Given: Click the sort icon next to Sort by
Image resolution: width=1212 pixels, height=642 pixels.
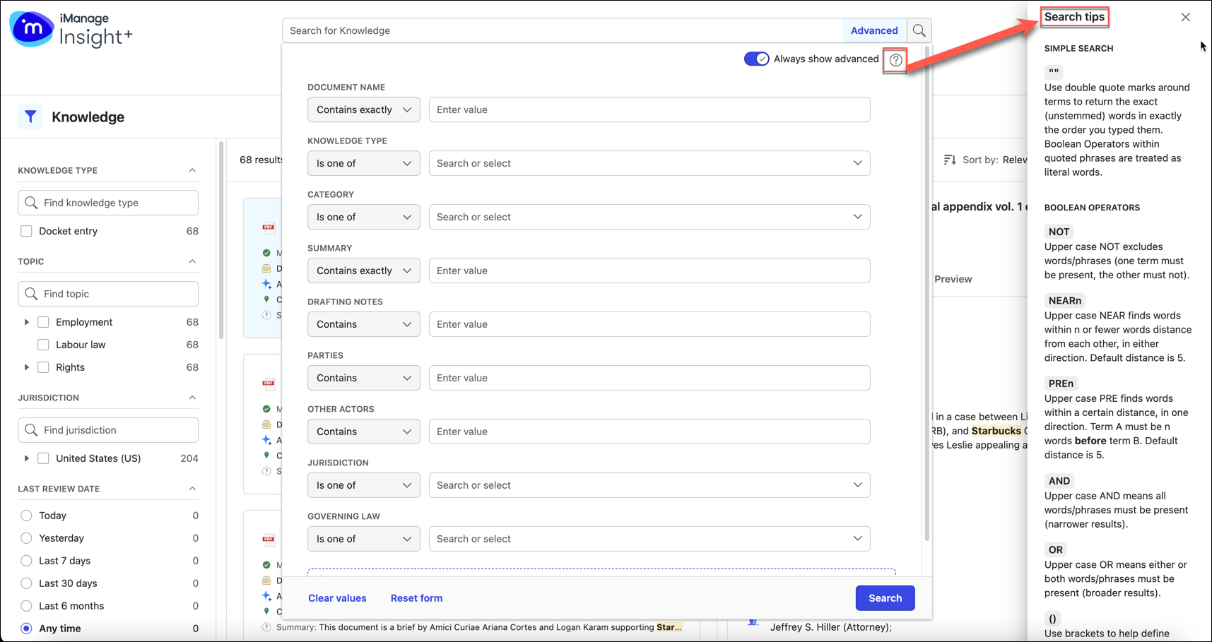Looking at the screenshot, I should click(x=950, y=160).
